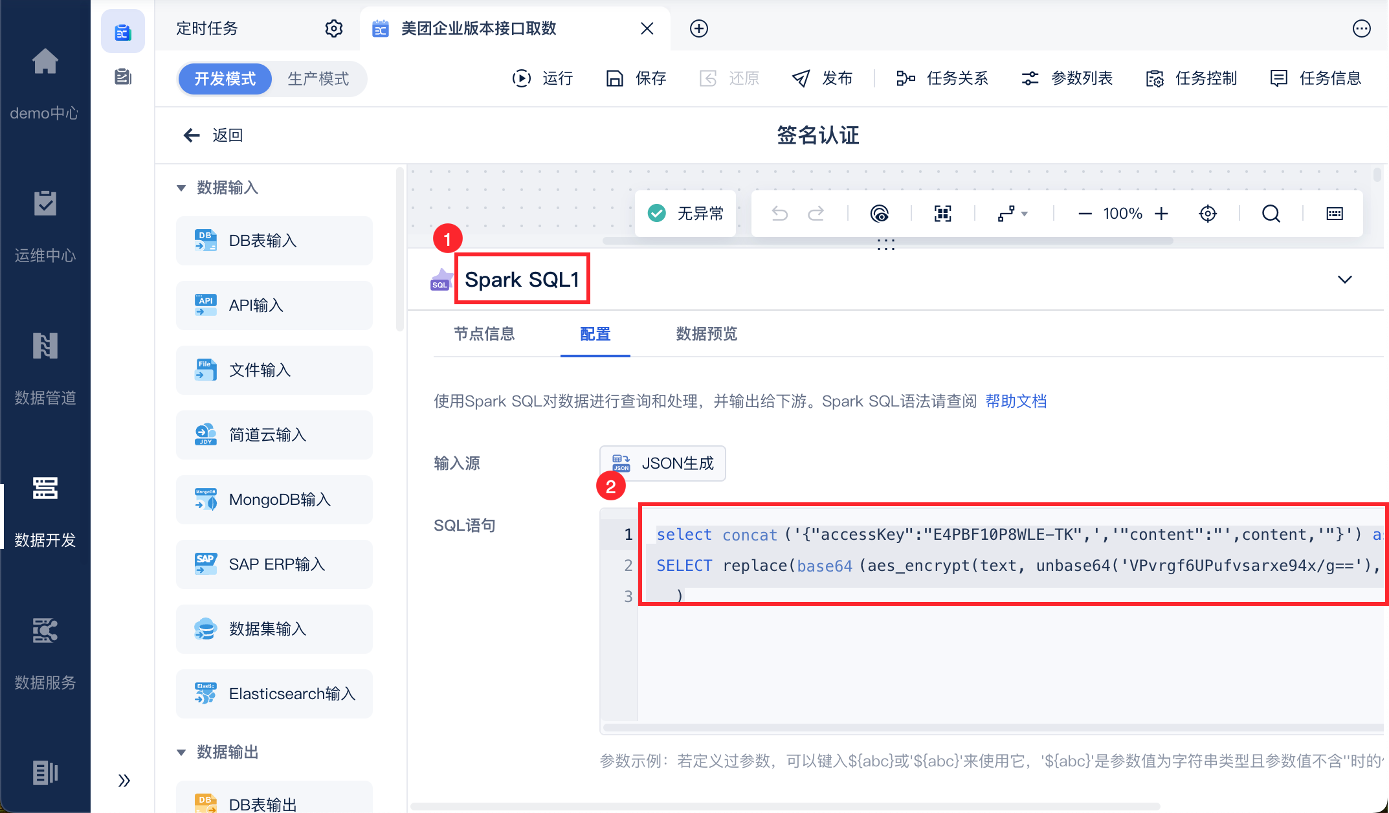The height and width of the screenshot is (813, 1389).
Task: Expand the 数据输出 section
Action: (181, 752)
